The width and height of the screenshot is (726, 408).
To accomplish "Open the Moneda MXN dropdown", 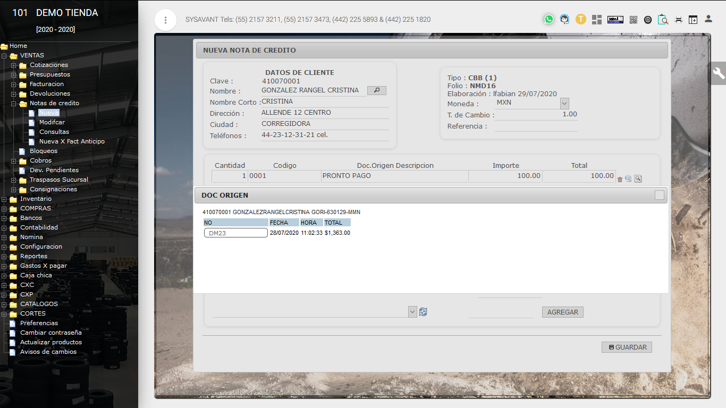I will (564, 103).
